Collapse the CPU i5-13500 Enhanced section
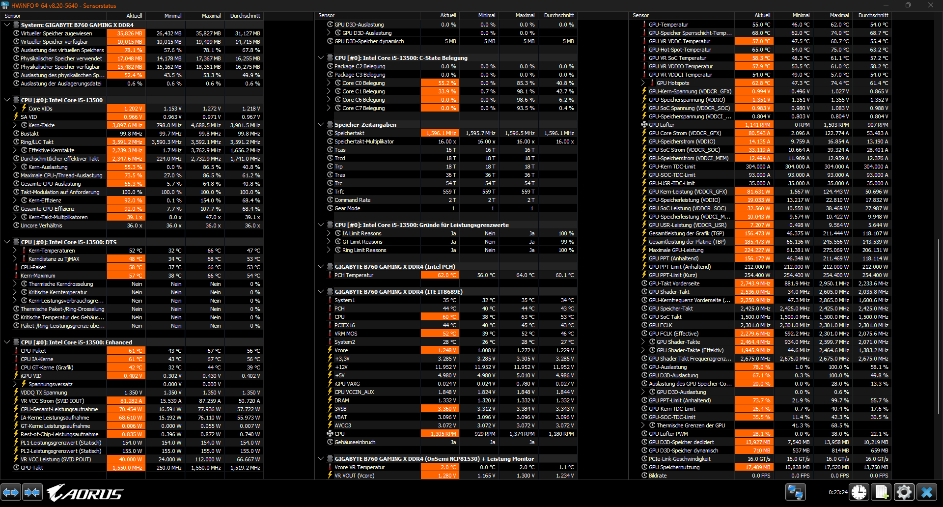 click(7, 342)
